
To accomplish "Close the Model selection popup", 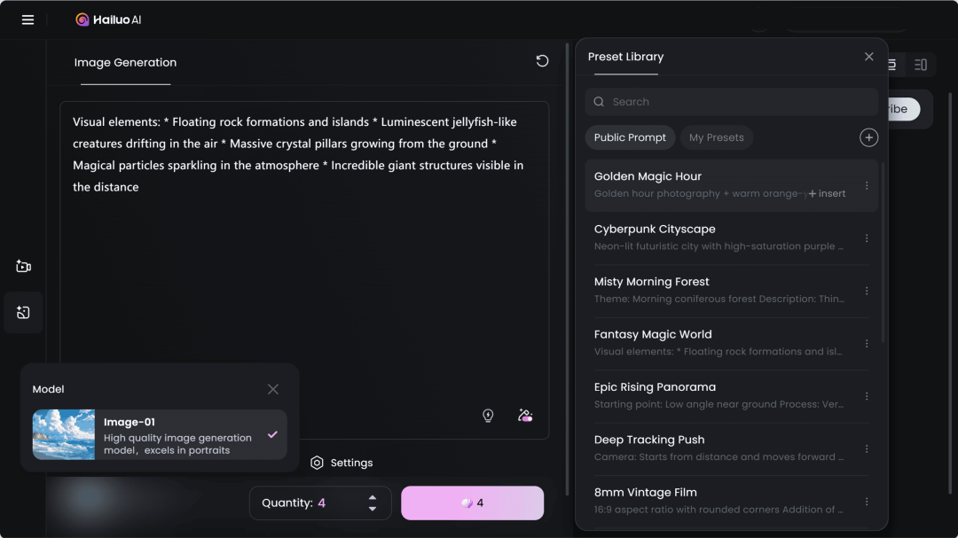I will tap(273, 389).
